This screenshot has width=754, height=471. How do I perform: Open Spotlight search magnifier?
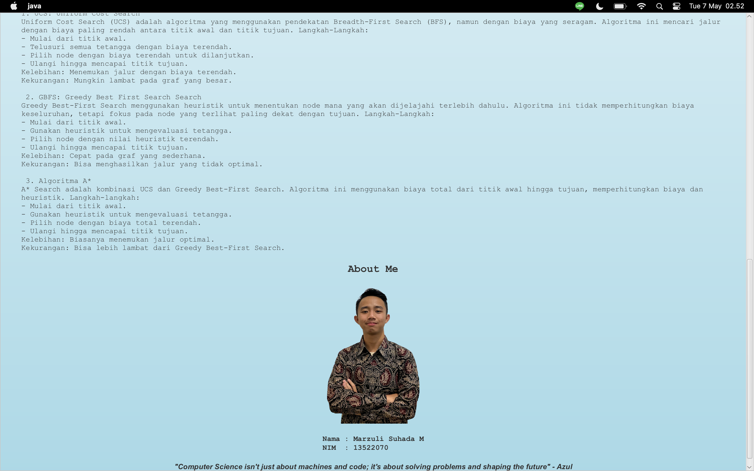659,6
